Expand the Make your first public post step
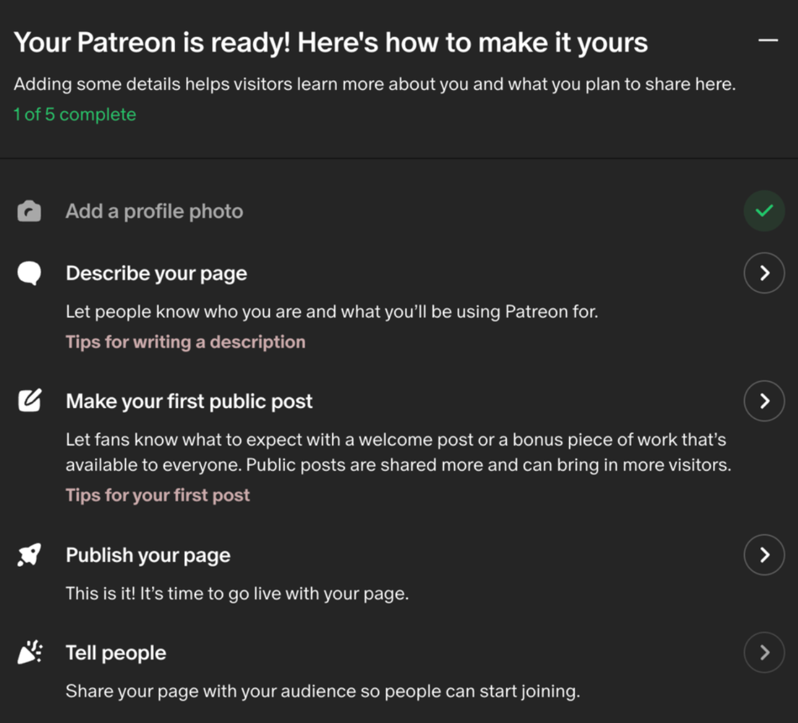Viewport: 798px width, 723px height. 764,401
